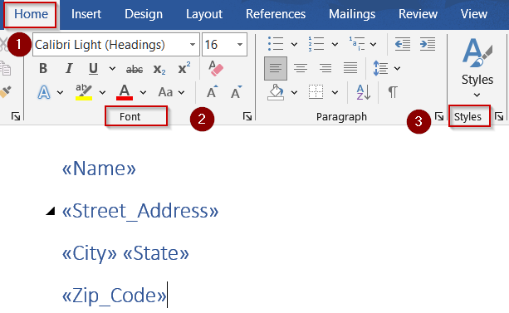Open line spacing dropdown arrow
This screenshot has width=509, height=313.
pos(397,68)
